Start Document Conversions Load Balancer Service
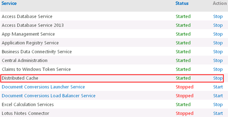Screen dimensions: 228x117 point(218,96)
